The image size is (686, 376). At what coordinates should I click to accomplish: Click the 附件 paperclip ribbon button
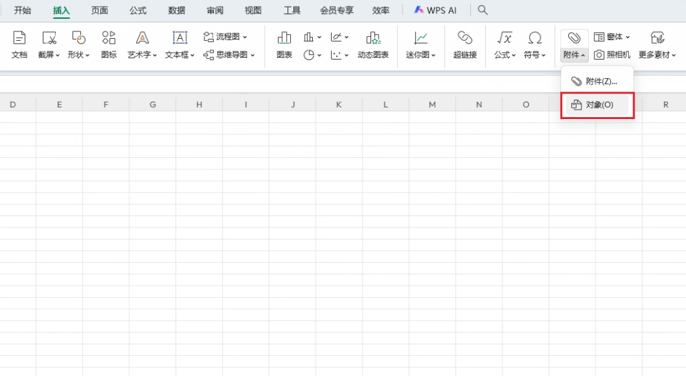click(574, 45)
